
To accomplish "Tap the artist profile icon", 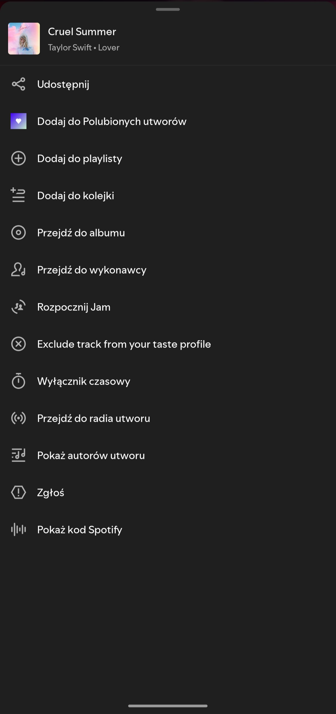I will 18,270.
